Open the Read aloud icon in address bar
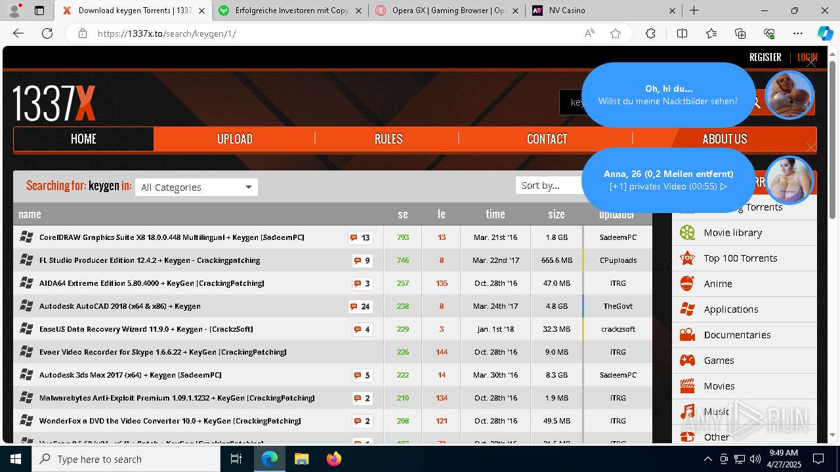The image size is (840, 472). 589,33
